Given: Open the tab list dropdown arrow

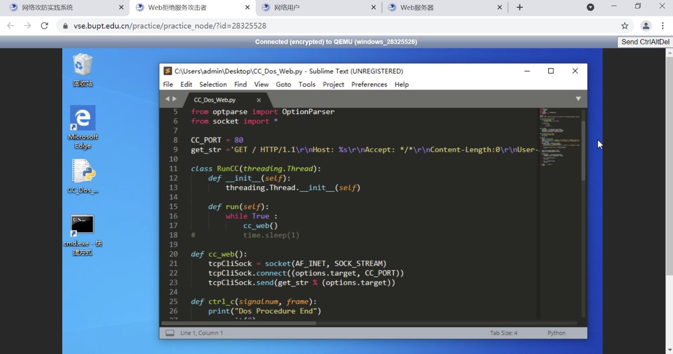Looking at the screenshot, I should (x=578, y=99).
